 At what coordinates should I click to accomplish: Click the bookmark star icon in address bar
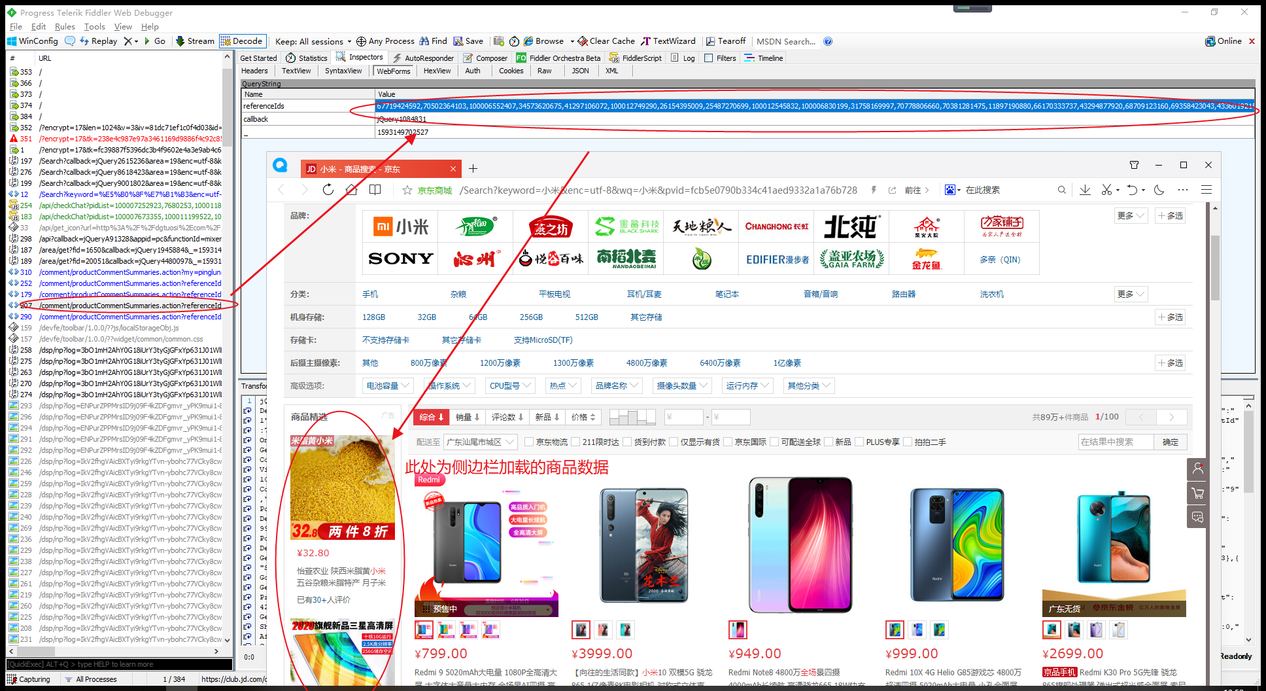[x=407, y=190]
